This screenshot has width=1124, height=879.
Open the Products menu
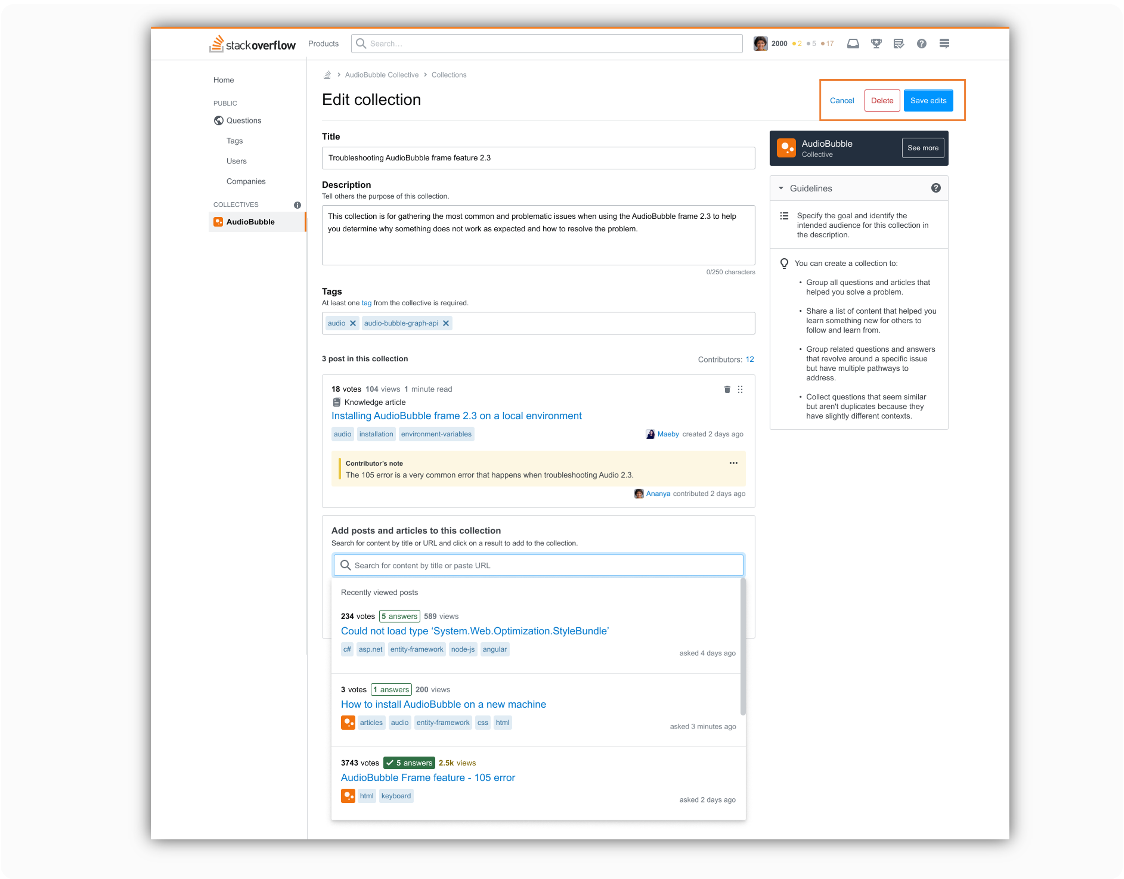coord(323,44)
